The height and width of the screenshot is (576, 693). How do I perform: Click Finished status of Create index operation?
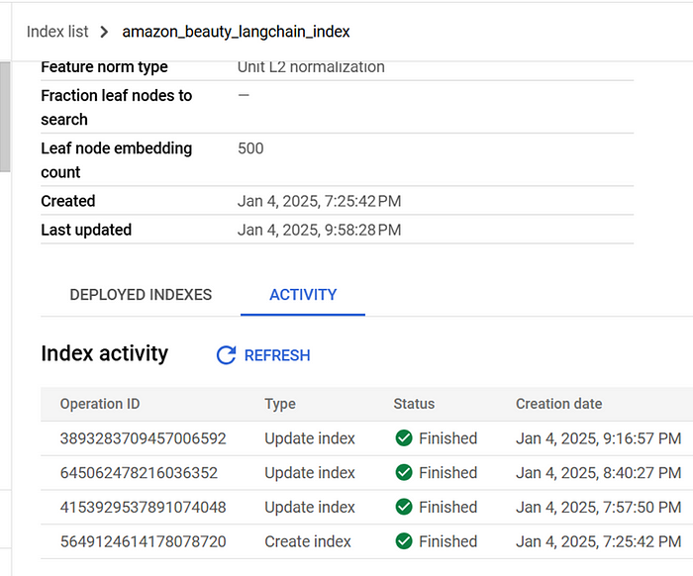(x=447, y=542)
